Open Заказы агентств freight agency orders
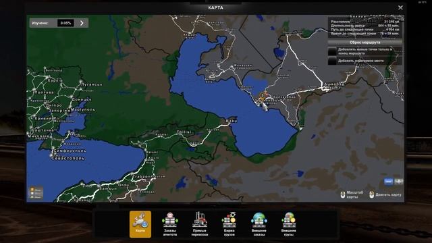 [x=169, y=224]
